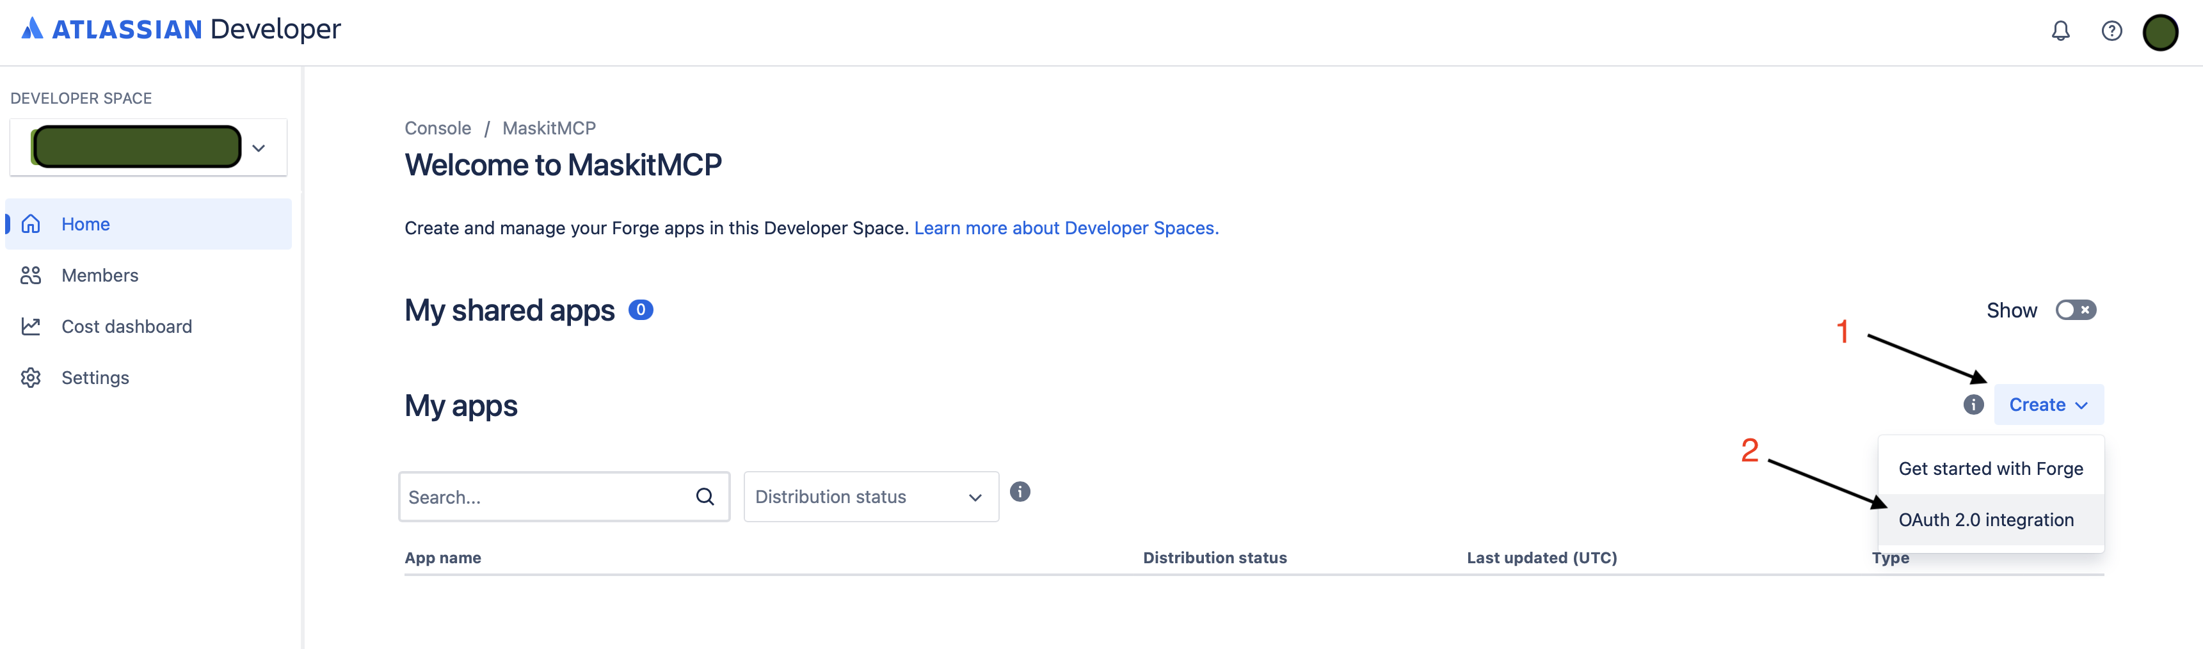Open the Create dropdown button
Viewport: 2203px width, 649px height.
(x=2048, y=405)
